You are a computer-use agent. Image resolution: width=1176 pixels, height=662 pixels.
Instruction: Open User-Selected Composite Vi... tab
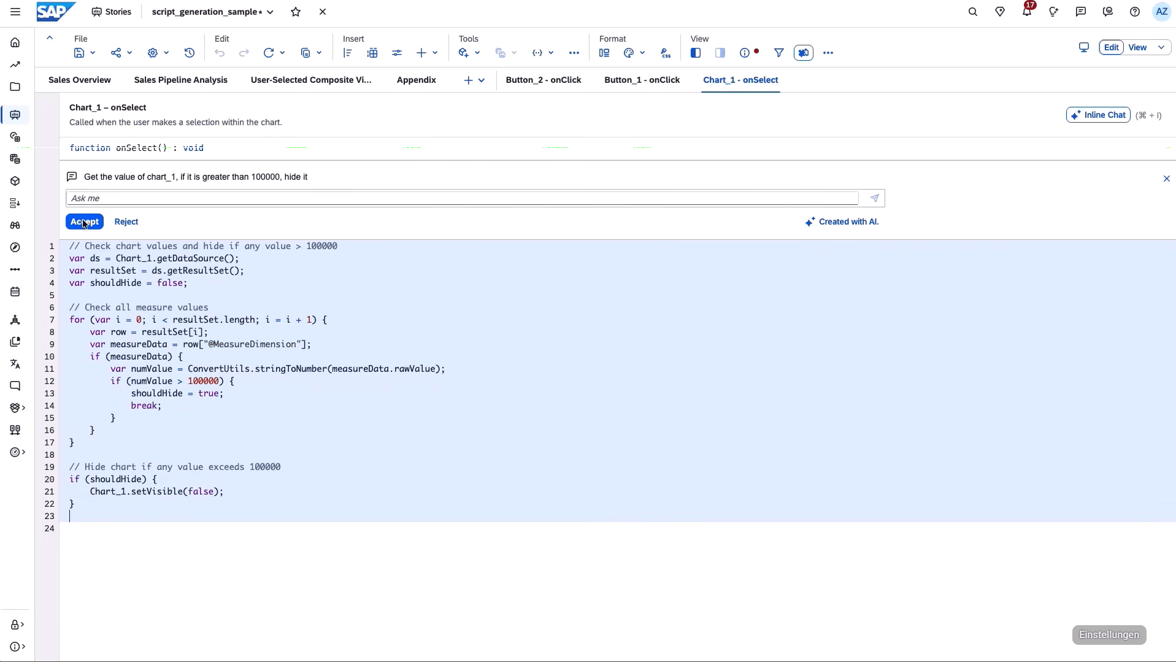[x=311, y=80]
